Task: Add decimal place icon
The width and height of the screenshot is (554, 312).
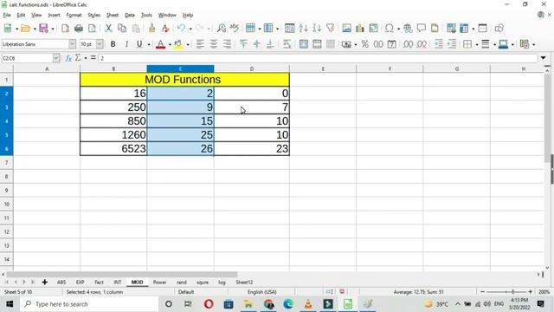Action: click(408, 44)
